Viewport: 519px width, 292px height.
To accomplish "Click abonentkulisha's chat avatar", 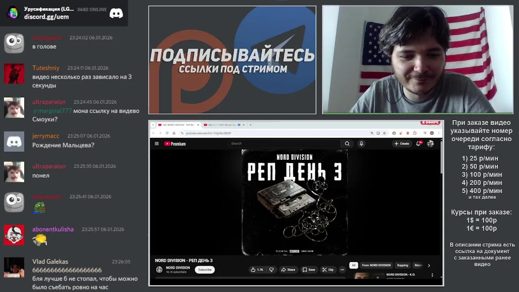I will [14, 235].
